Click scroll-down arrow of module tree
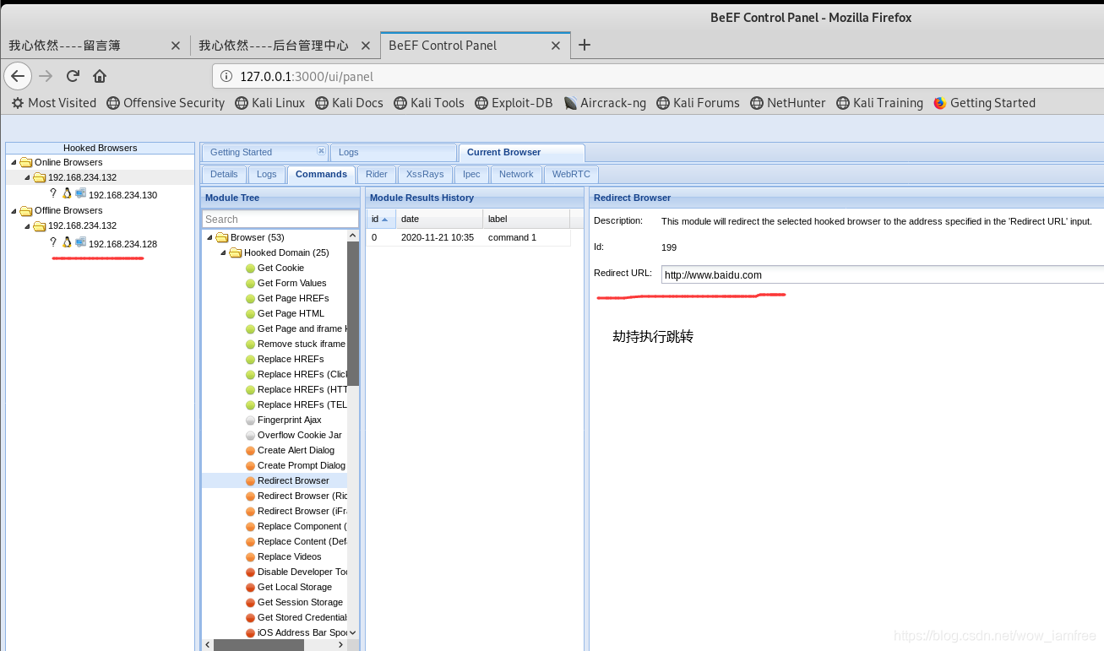Image resolution: width=1104 pixels, height=651 pixels. [x=353, y=632]
